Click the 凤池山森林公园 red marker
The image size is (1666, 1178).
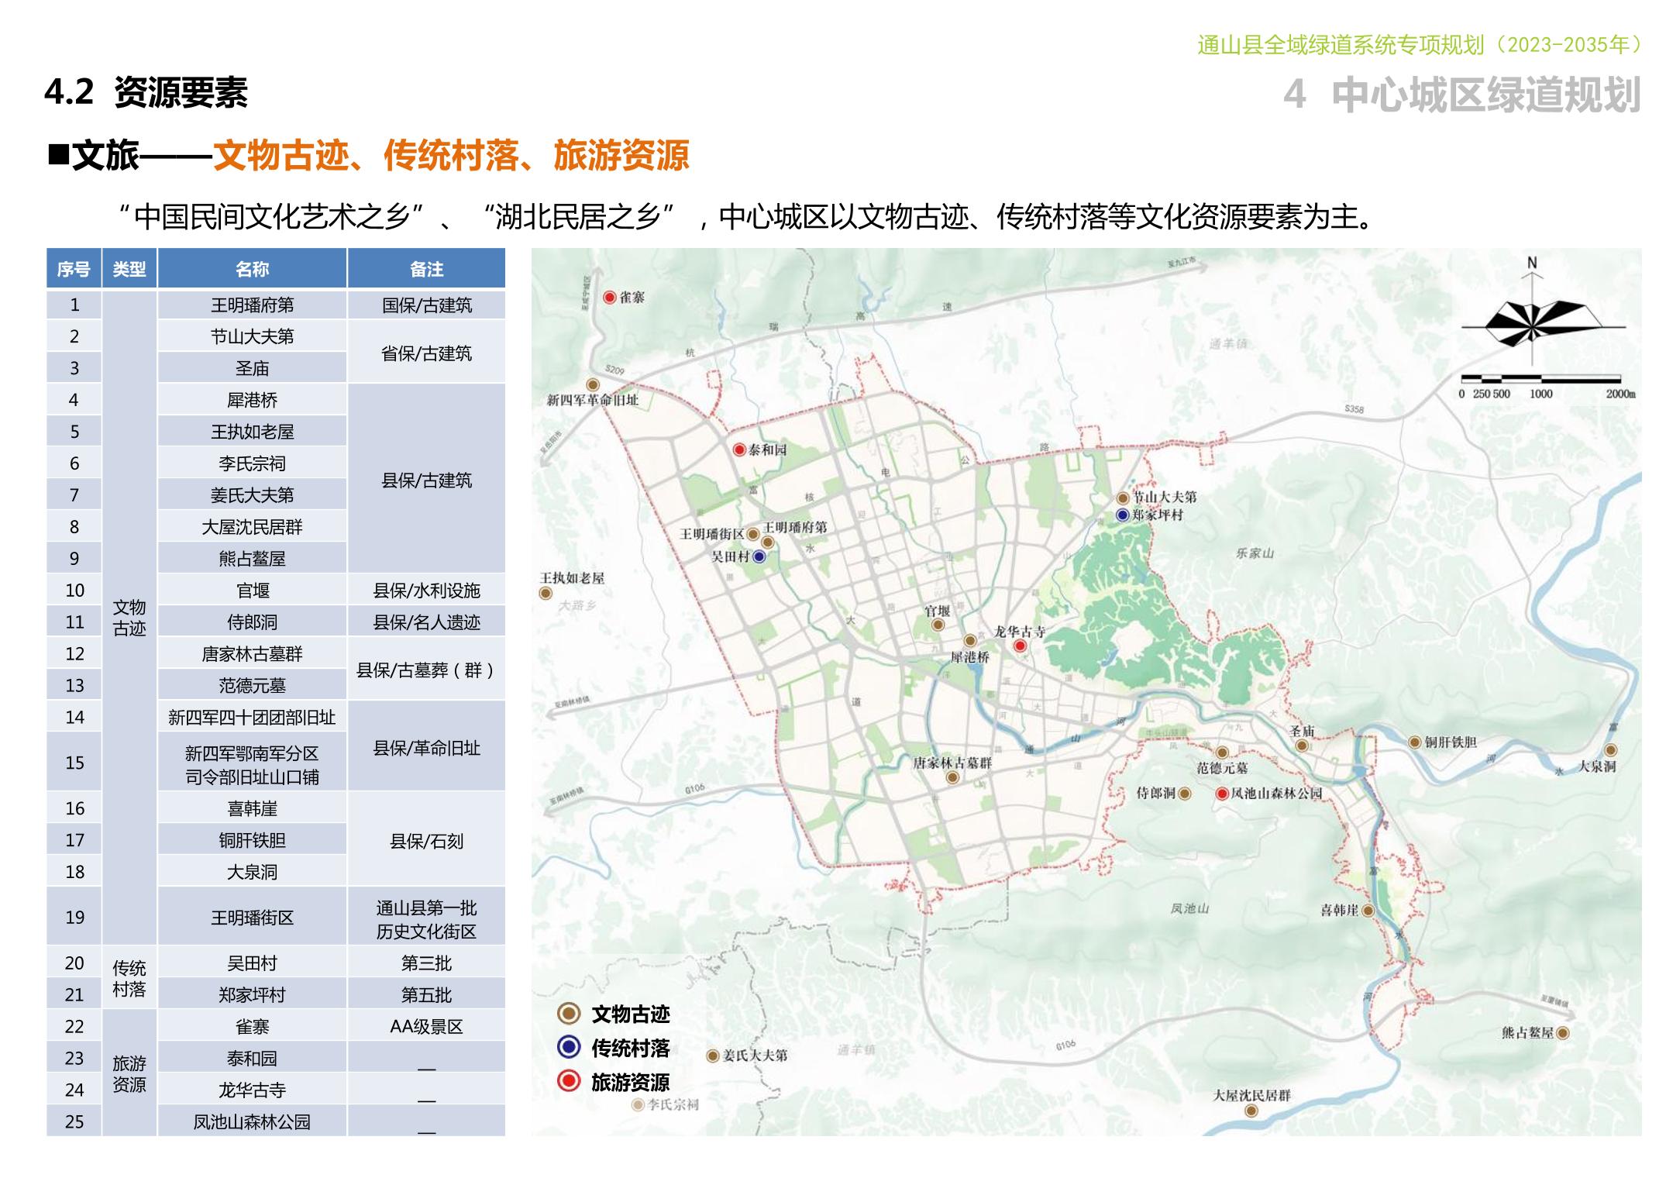click(x=1222, y=794)
